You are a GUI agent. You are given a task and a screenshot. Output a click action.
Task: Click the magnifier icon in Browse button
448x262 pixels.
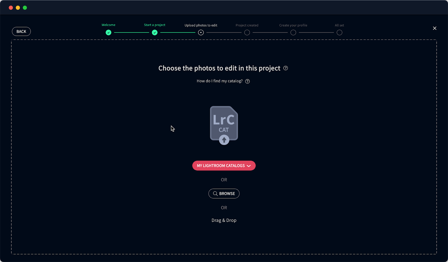click(215, 194)
